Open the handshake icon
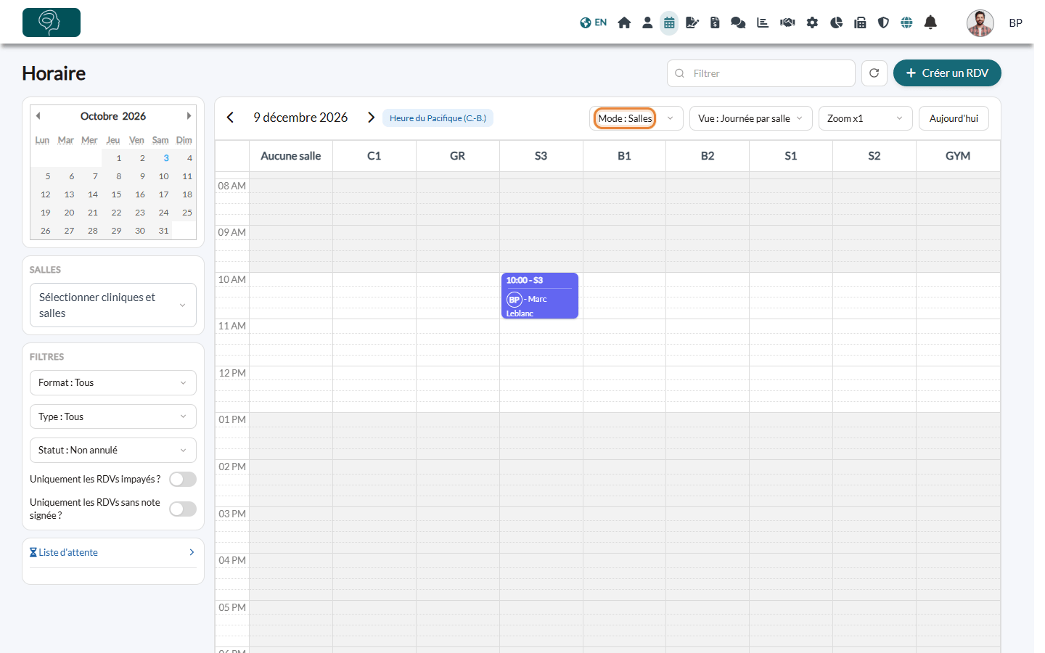 coord(787,22)
